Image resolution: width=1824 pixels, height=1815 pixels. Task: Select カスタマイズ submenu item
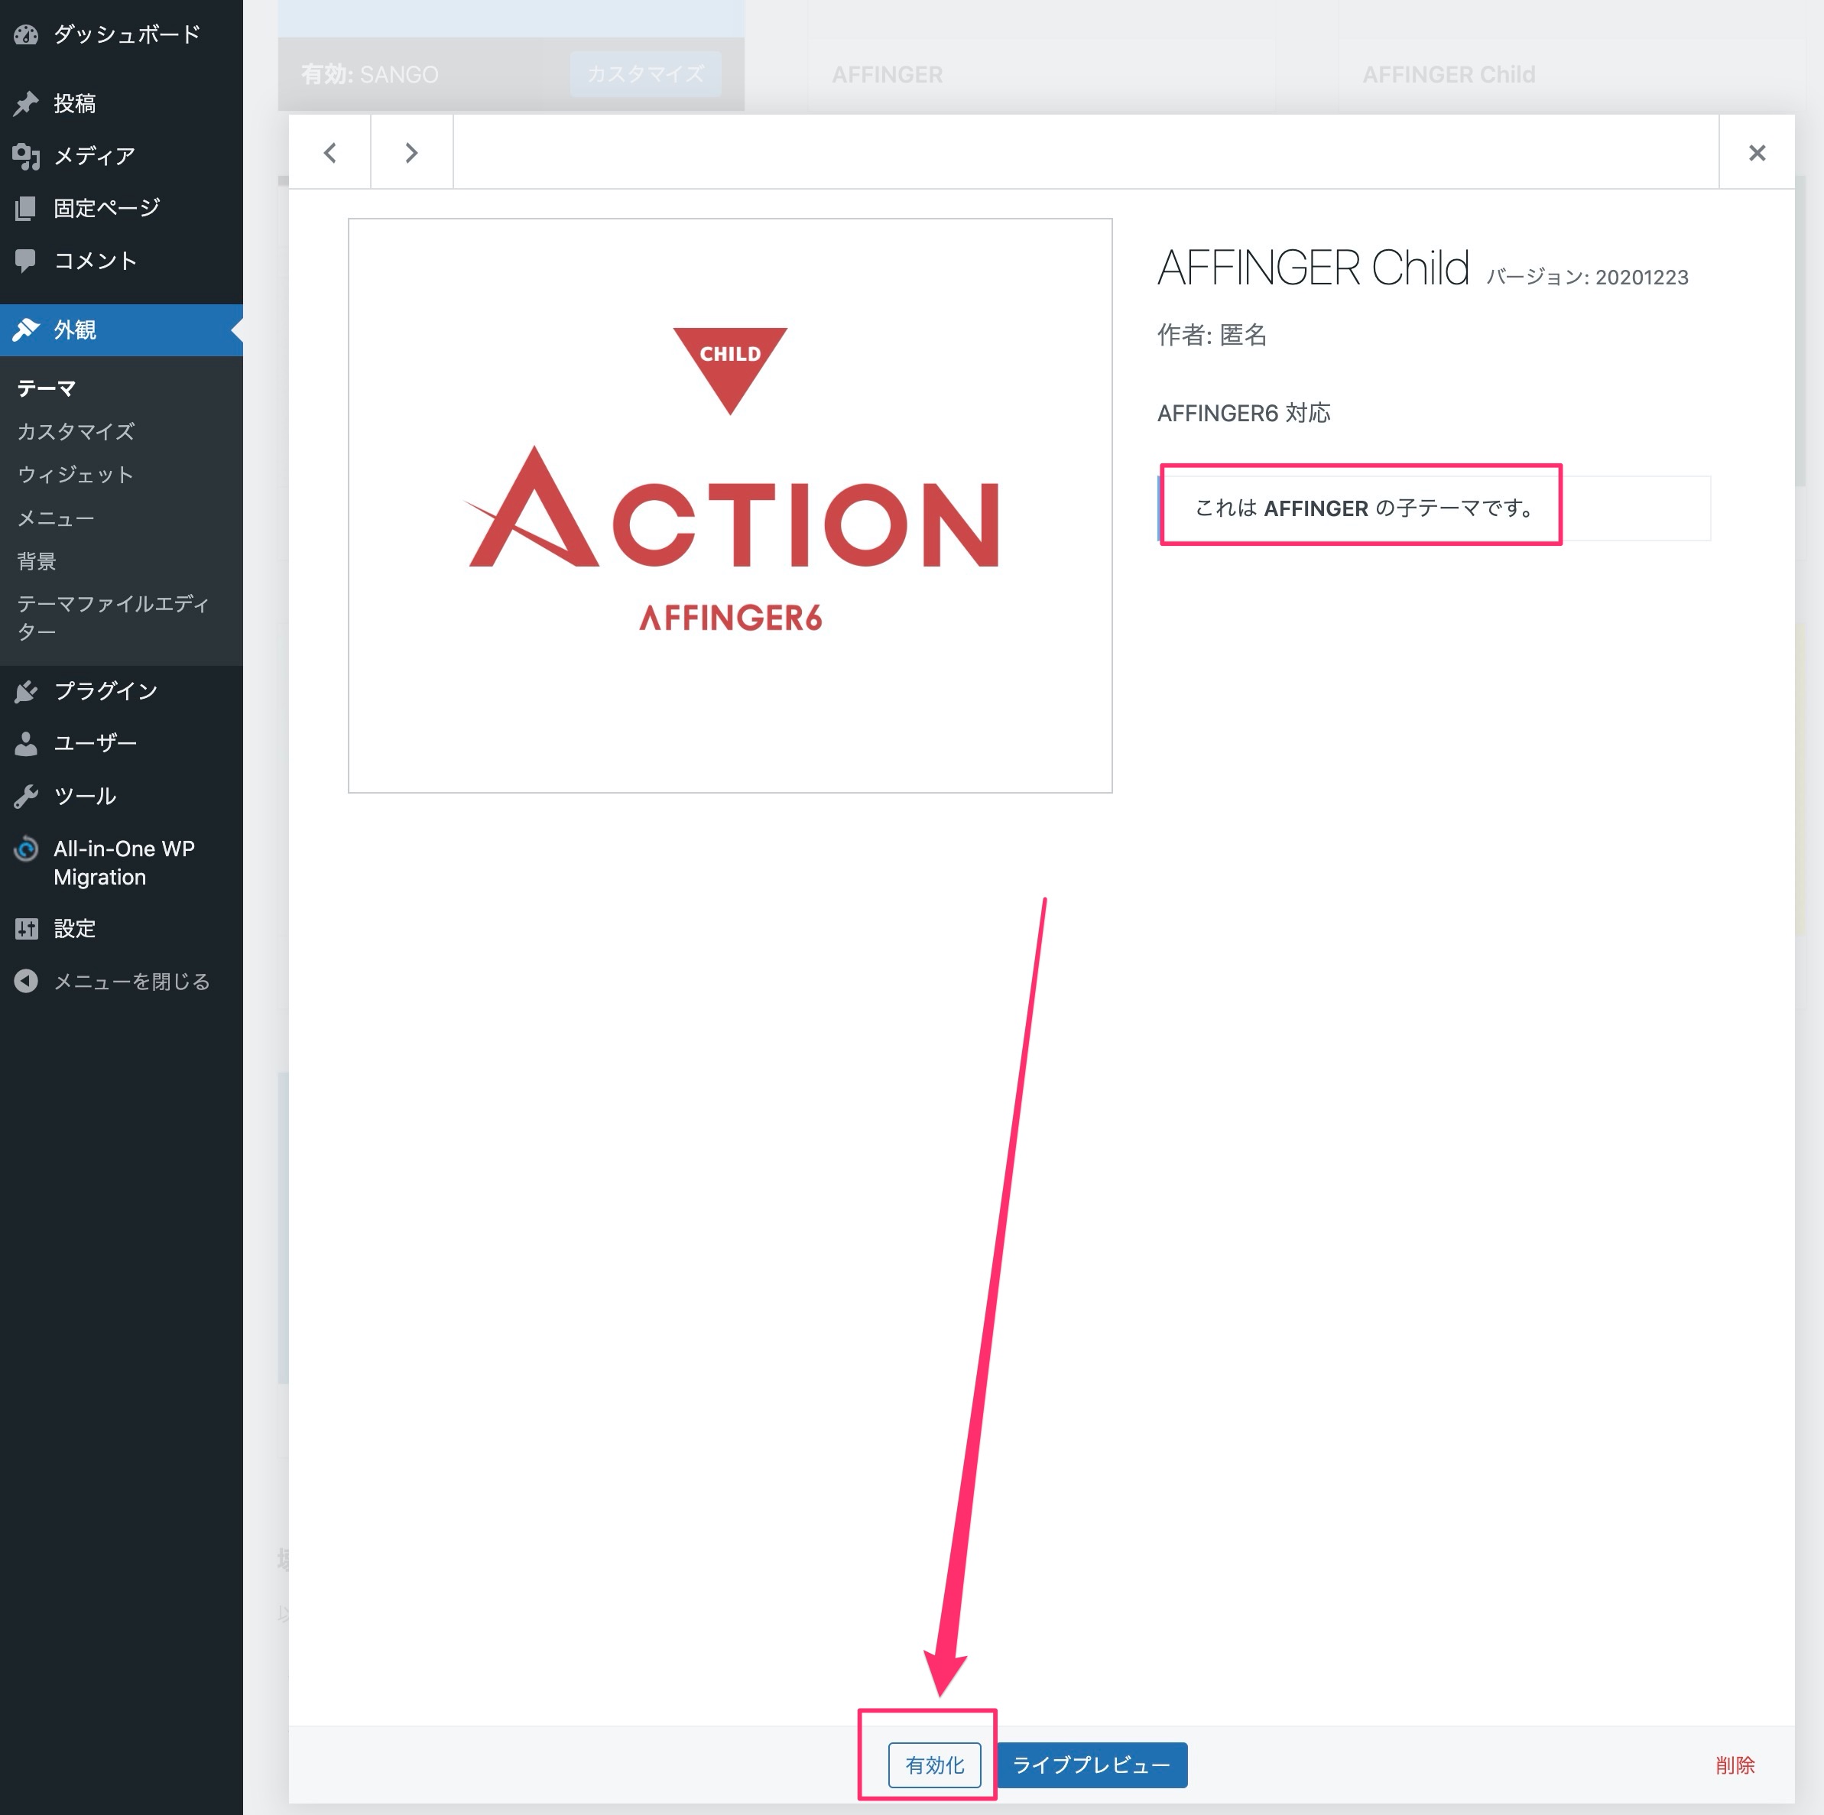[x=76, y=431]
